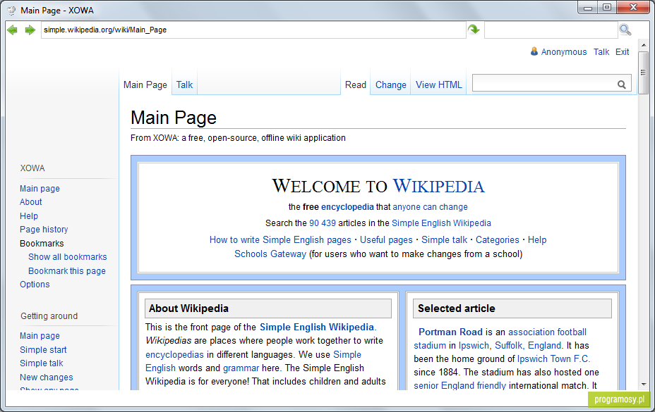Click the scrollbar up arrow

click(x=643, y=45)
